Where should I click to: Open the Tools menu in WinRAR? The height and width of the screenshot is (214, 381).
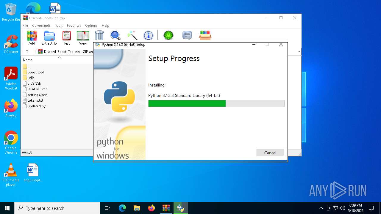pos(59,26)
